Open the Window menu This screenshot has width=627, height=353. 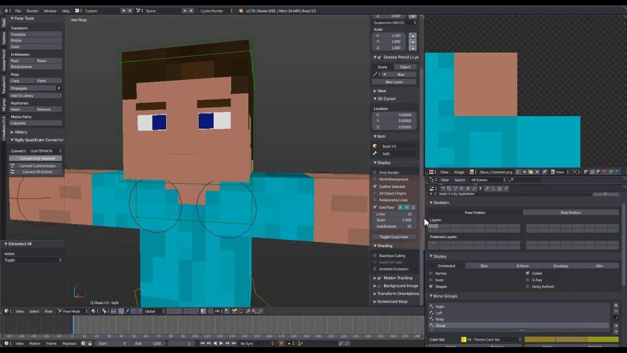pyautogui.click(x=50, y=11)
